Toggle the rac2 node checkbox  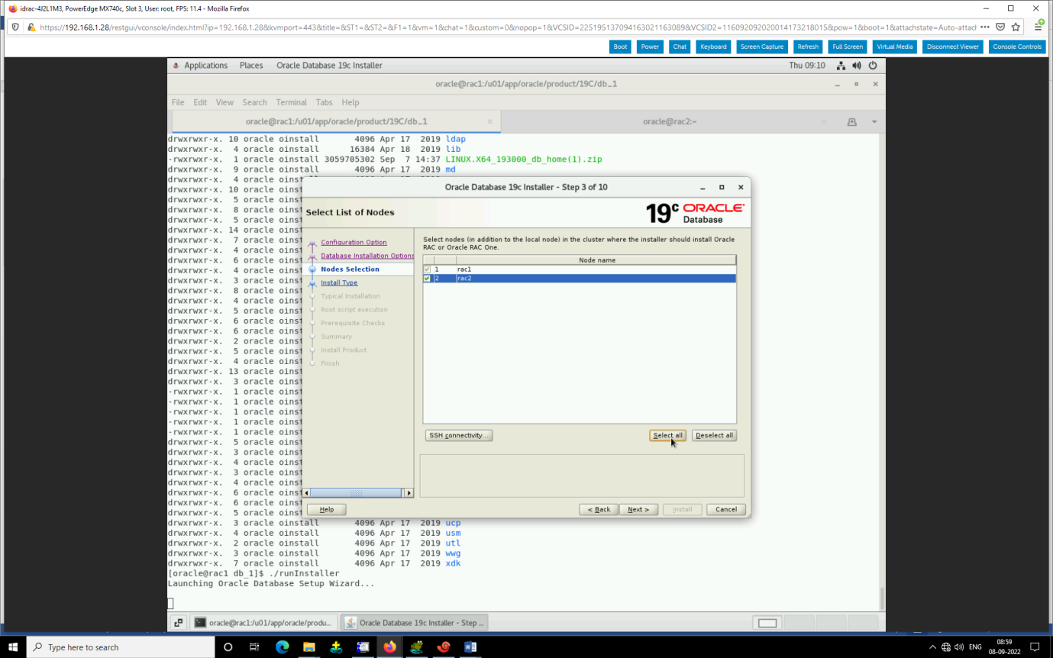(427, 279)
